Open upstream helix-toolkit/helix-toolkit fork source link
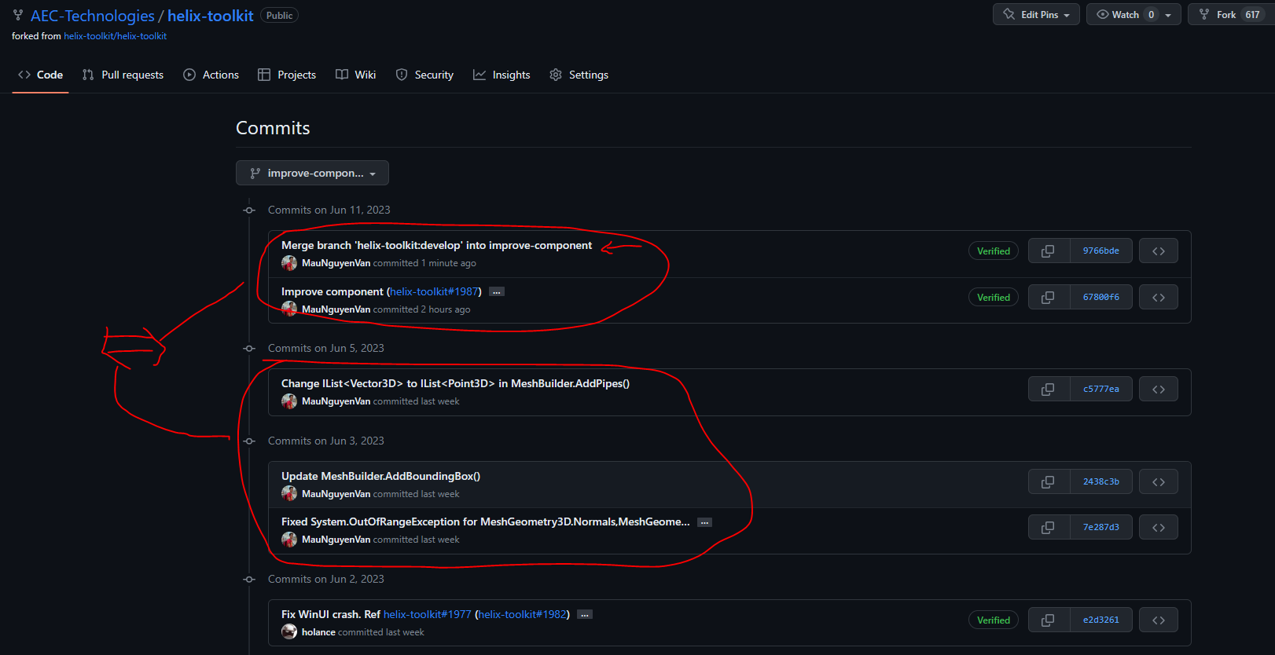Viewport: 1275px width, 655px height. coord(115,36)
